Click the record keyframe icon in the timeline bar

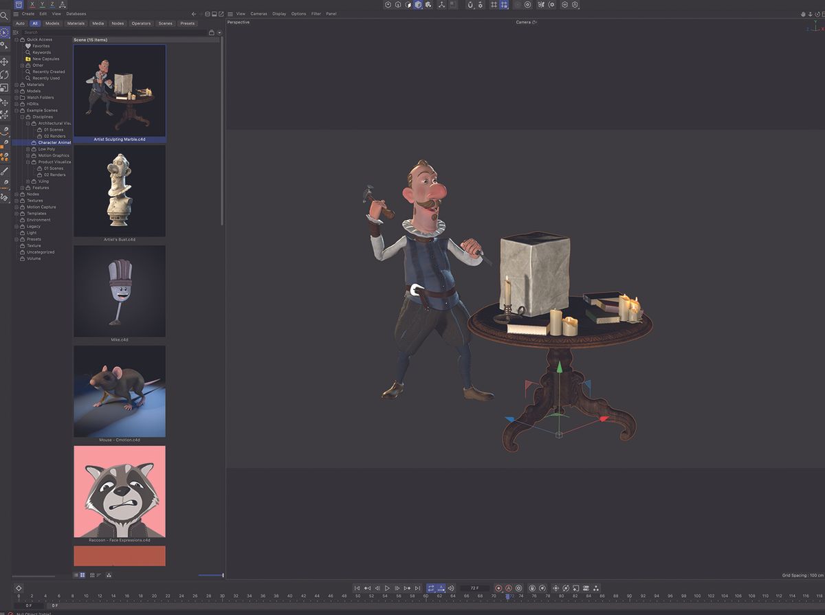[498, 588]
